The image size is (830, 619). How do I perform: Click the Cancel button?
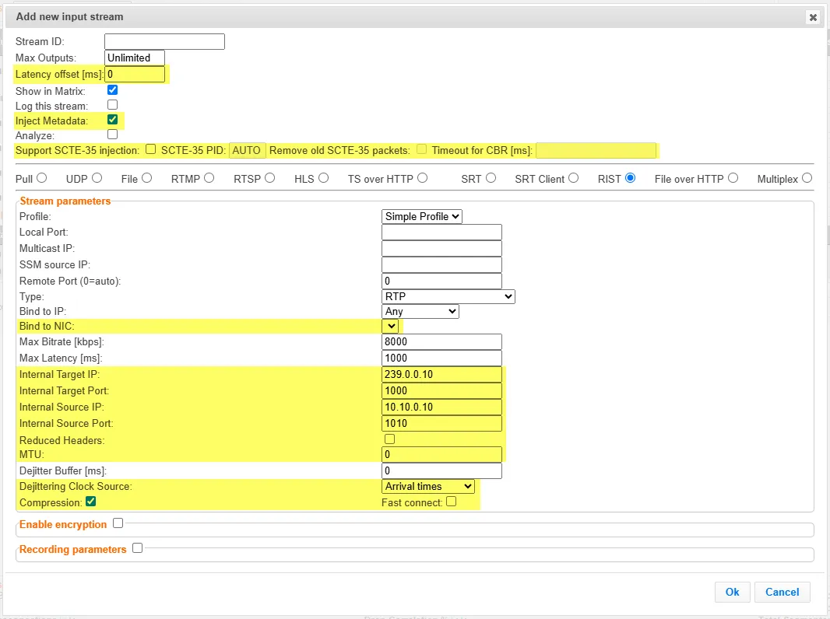pos(783,592)
